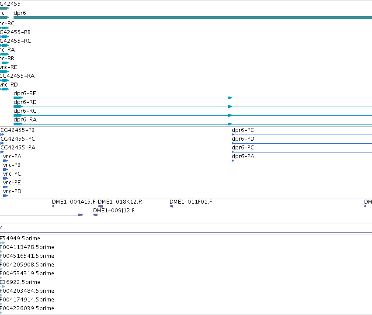372x315 pixels.
Task: Click the vnc-PA CDS arrow glyph
Action: [x=5, y=161]
